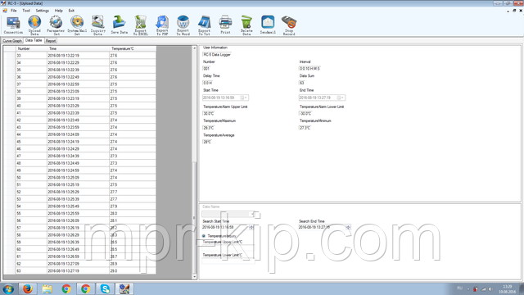Open Parameter Set from toolbar

tap(56, 25)
